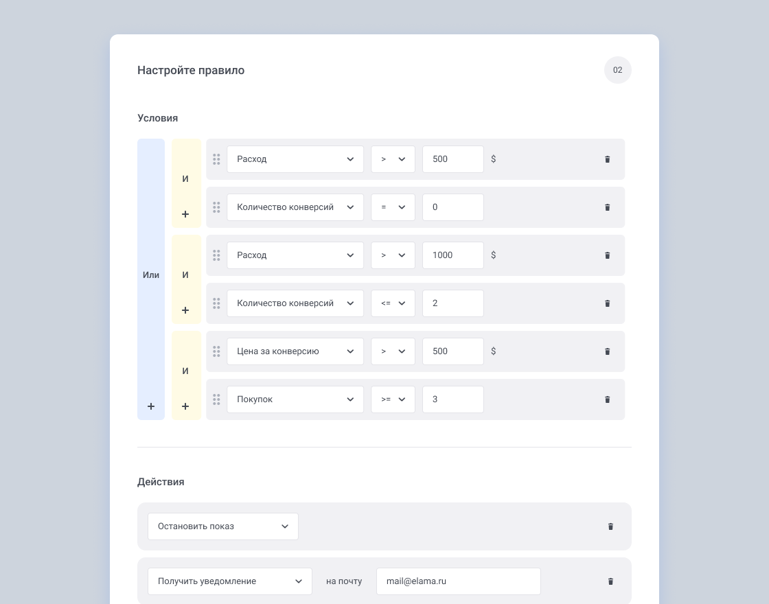
Task: Delete the first Расход > 500 condition
Action: tap(607, 159)
